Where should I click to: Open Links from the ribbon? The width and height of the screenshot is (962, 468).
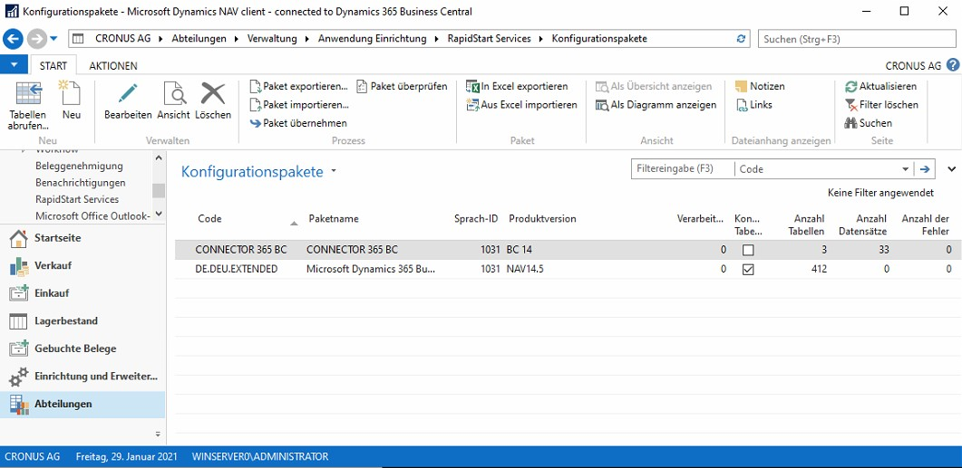tap(753, 105)
